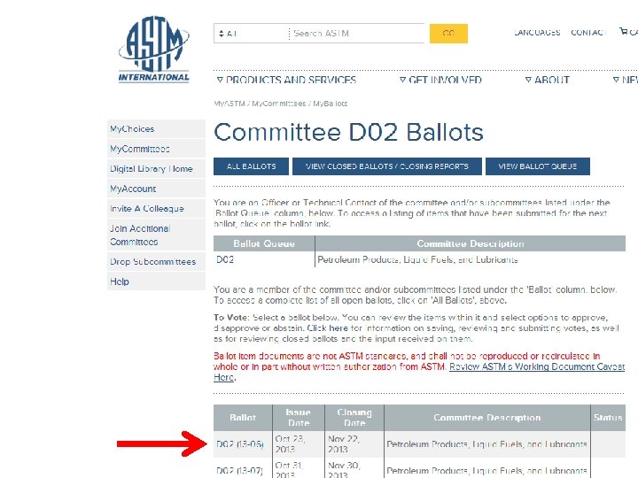Click View Closed Ballots / Closing Reports
This screenshot has width=638, height=478.
(x=387, y=166)
